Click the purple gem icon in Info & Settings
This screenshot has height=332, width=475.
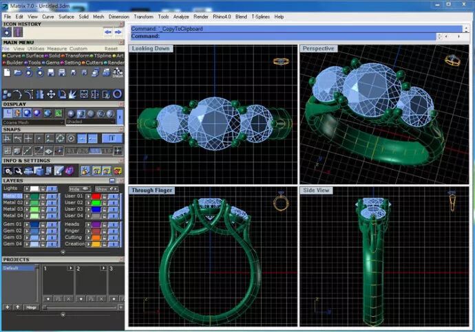click(x=70, y=171)
